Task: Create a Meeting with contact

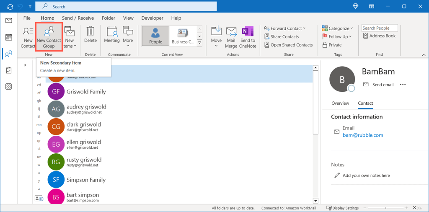Action: coord(112,34)
